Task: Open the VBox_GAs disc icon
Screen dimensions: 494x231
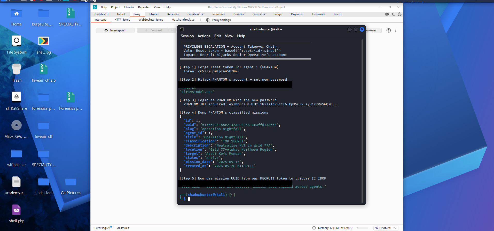Action: (x=17, y=125)
